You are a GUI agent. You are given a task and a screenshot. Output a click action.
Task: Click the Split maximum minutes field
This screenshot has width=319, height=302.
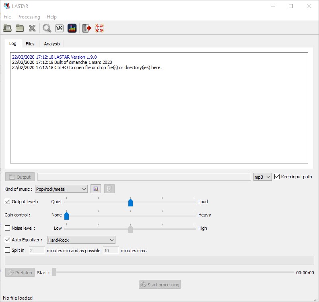[111, 251]
